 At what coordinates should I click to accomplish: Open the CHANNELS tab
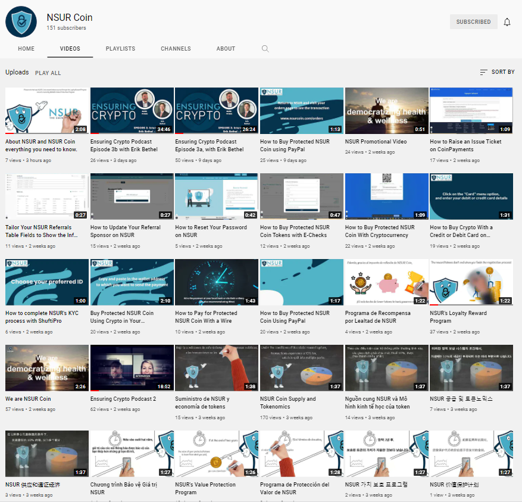[x=176, y=49]
